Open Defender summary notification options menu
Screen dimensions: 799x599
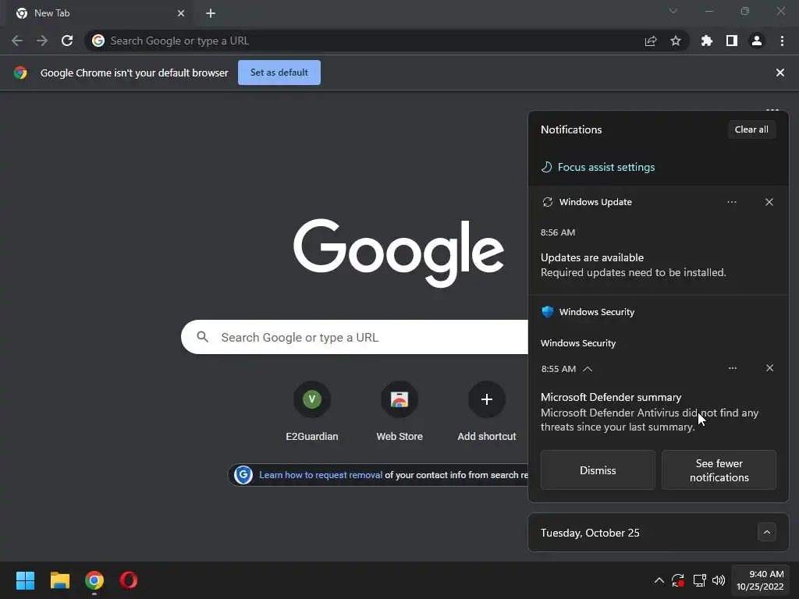coord(732,368)
